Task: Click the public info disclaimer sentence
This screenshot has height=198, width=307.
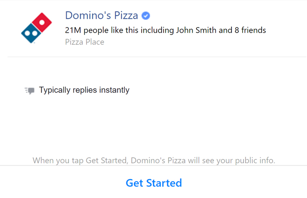Action: tap(154, 160)
